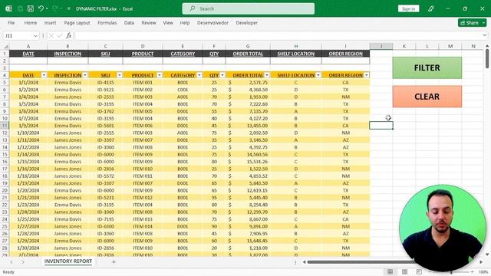Open the Help tab

185,23
